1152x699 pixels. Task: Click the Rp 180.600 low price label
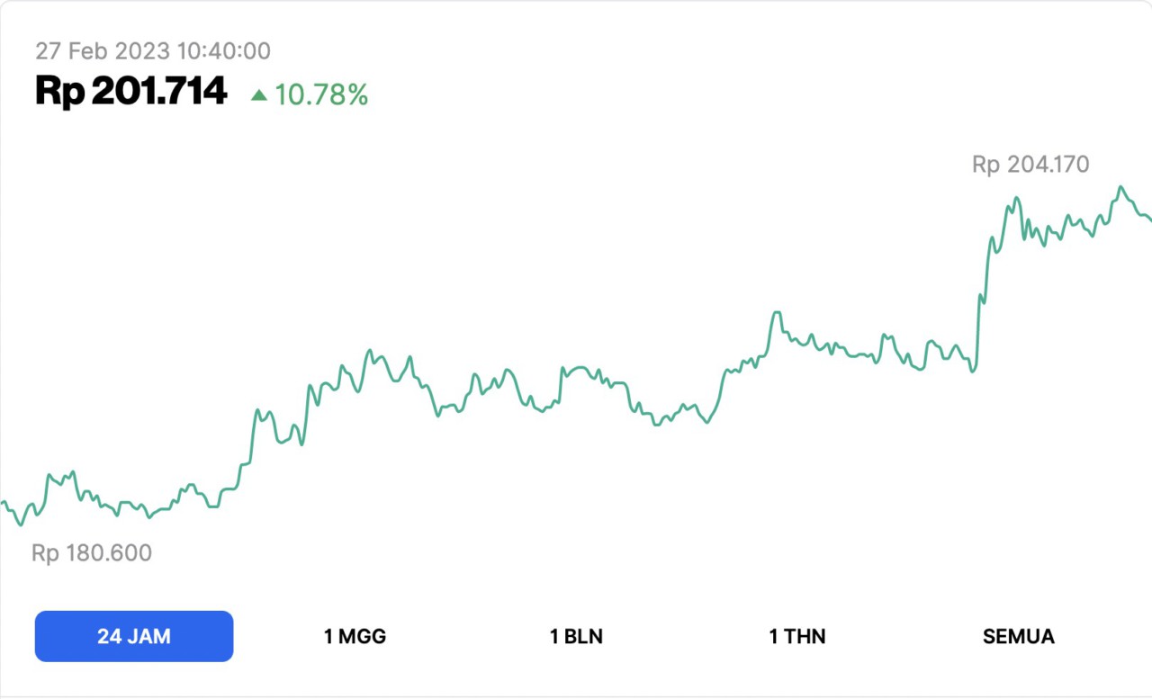92,552
